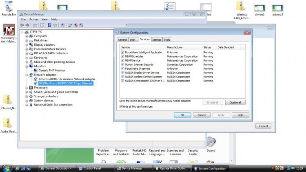Click Scan for hardware changes toolbar icon
This screenshot has width=306, height=172.
point(62,25)
